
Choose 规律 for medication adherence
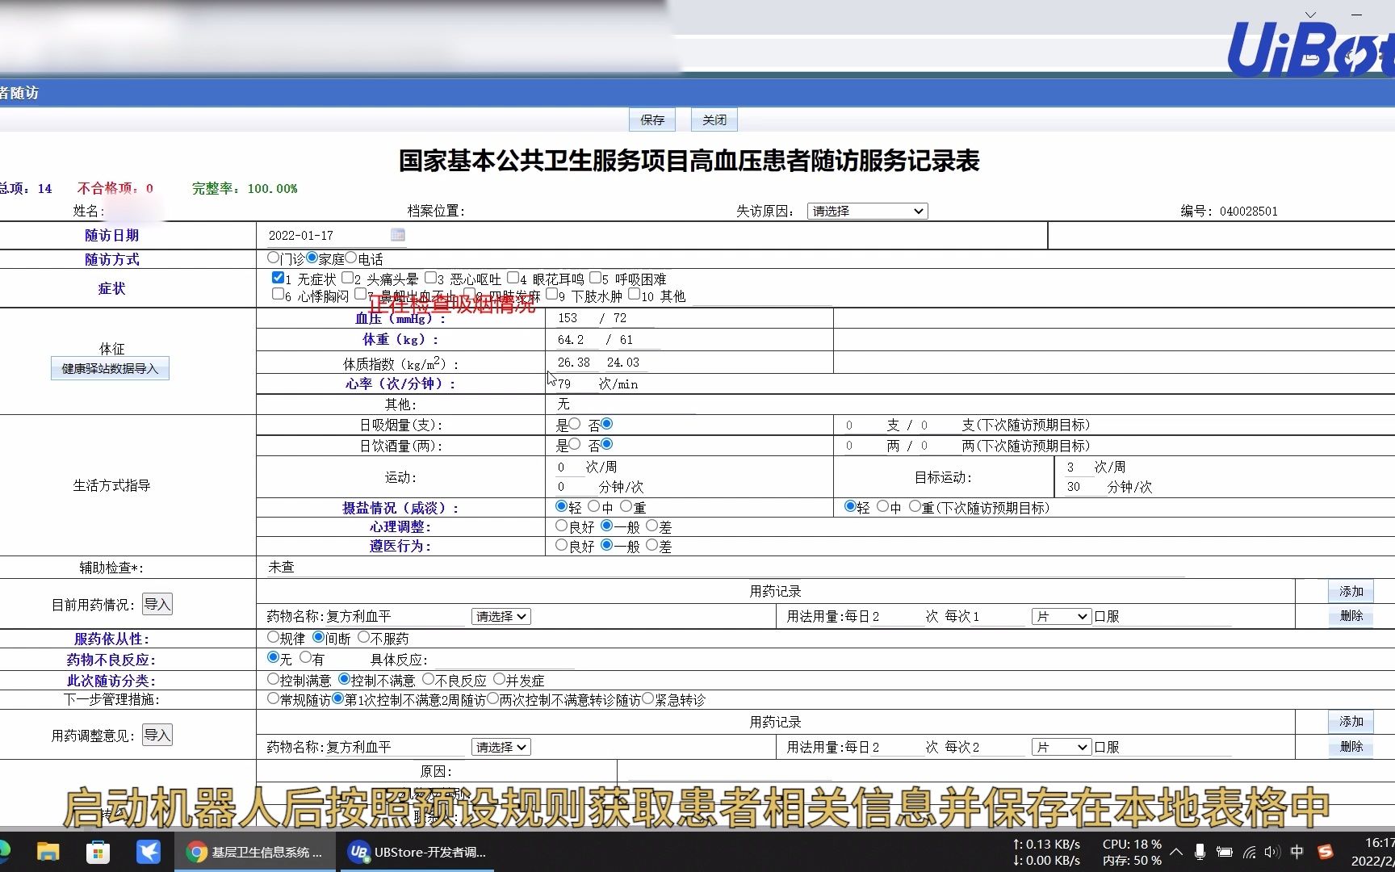273,637
